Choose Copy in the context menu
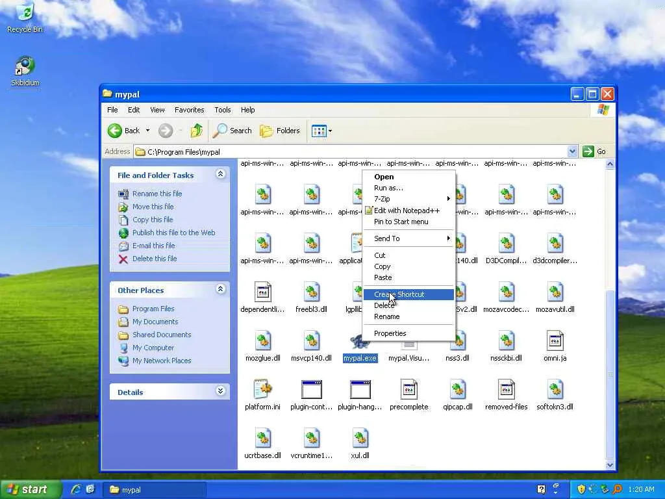This screenshot has width=665, height=499. pyautogui.click(x=409, y=266)
